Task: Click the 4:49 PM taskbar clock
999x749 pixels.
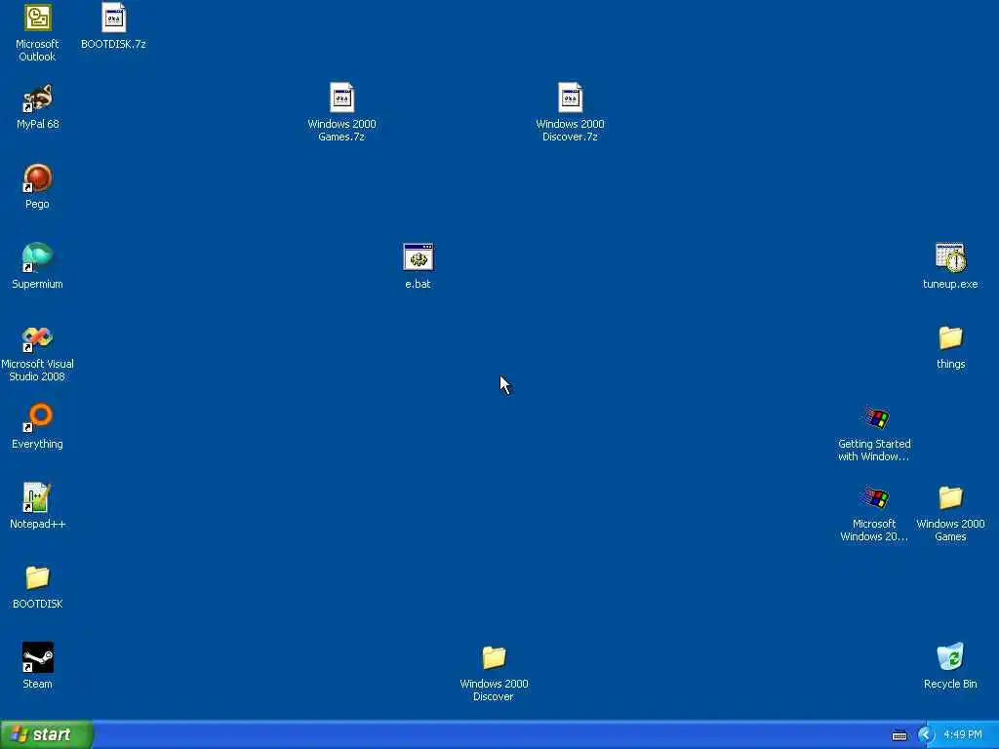Action: 963,735
